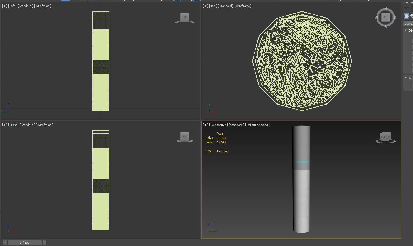Click the ViewCube TOP face
The image size is (413, 246).
tap(385, 17)
